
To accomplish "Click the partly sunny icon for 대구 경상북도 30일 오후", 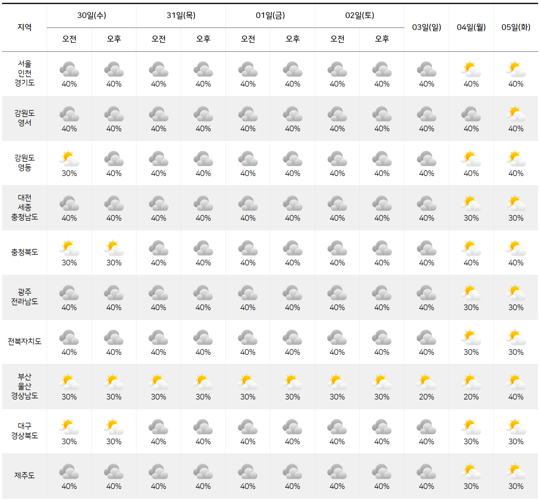I will click(x=114, y=427).
